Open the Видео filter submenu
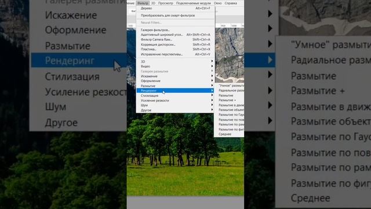This screenshot has height=209, width=371. coord(175,66)
